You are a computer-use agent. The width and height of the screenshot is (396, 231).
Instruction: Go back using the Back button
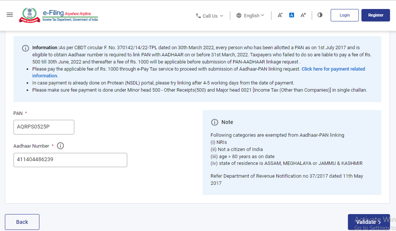click(22, 222)
